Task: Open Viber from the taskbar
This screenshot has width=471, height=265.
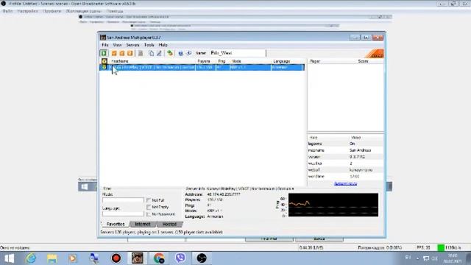Action: (180, 258)
